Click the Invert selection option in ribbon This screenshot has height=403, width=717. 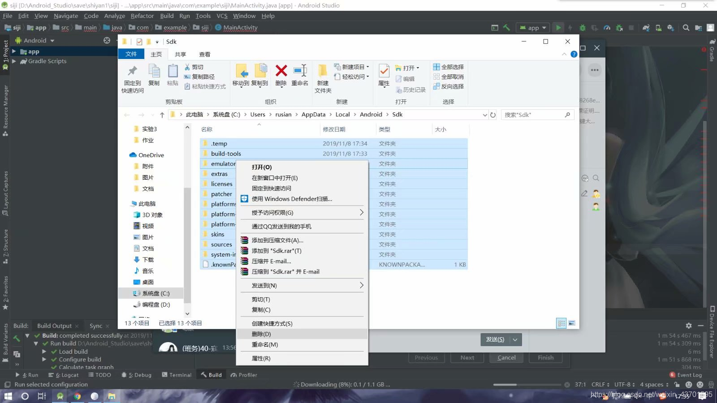[x=449, y=86]
